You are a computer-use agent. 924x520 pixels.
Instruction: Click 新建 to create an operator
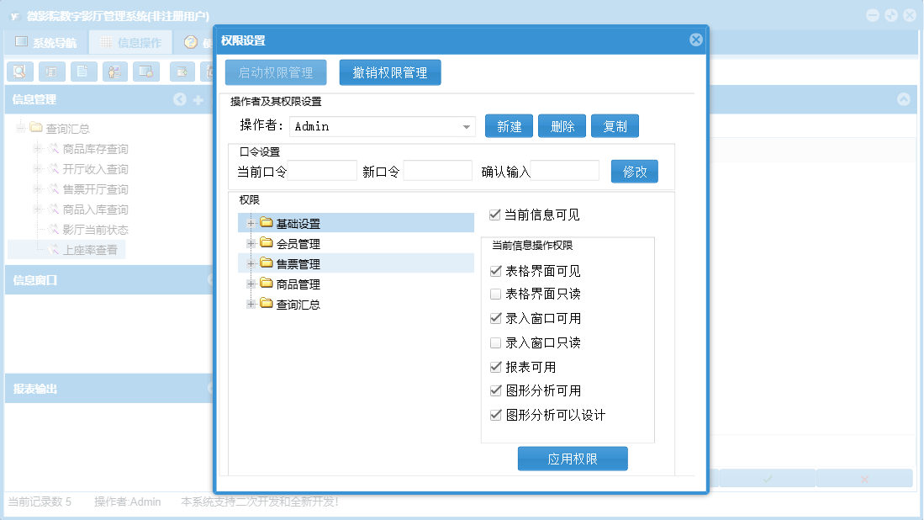click(510, 126)
